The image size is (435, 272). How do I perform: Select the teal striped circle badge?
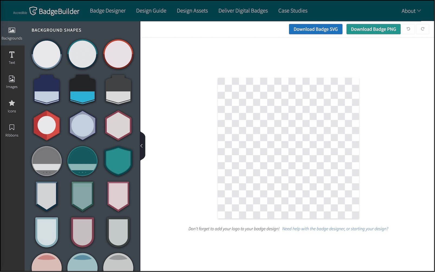(x=82, y=161)
